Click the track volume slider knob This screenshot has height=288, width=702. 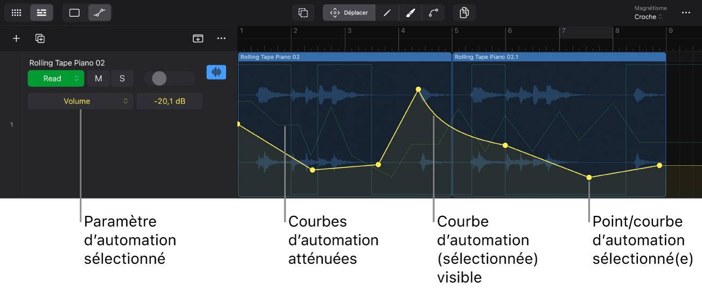(x=159, y=79)
